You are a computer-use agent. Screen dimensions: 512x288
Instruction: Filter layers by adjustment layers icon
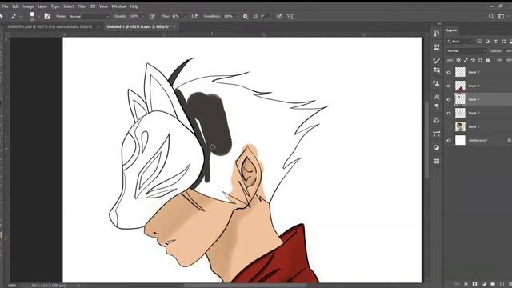pyautogui.click(x=487, y=42)
